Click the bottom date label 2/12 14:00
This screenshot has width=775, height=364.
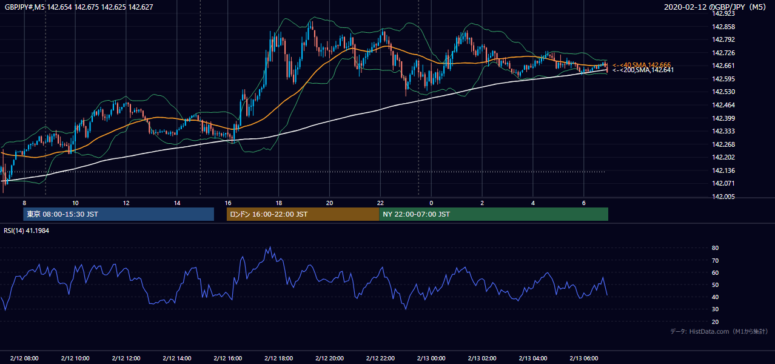(176, 359)
